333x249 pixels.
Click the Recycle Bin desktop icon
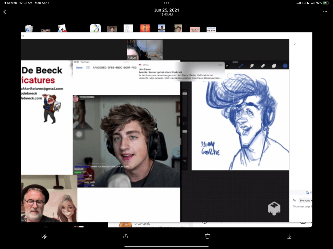tap(29, 29)
